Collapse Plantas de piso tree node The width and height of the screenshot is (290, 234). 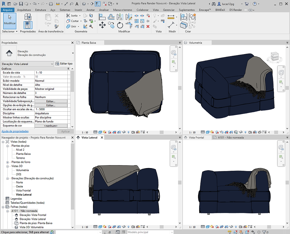click(x=8, y=146)
